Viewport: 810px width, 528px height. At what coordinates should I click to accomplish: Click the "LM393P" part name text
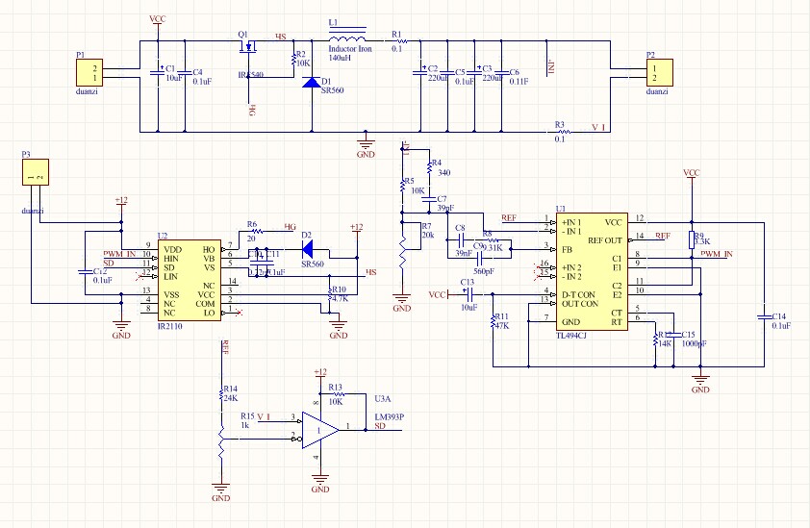389,417
